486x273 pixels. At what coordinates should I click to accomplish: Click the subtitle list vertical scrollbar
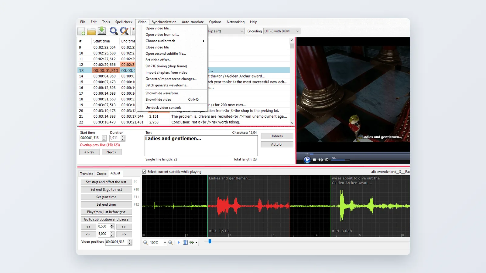(x=292, y=82)
